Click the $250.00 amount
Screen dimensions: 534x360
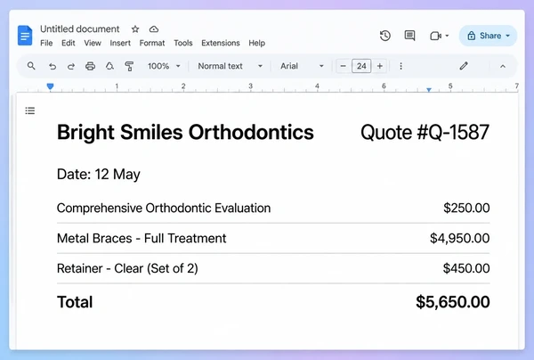tap(466, 208)
